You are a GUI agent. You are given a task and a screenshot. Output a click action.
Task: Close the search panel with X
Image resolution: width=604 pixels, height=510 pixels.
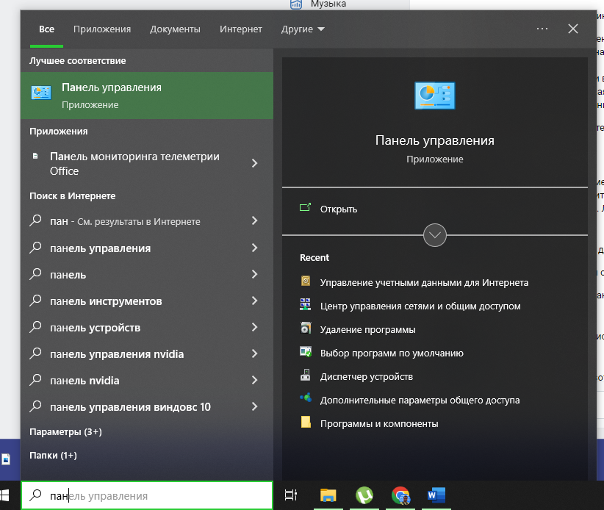tap(573, 29)
